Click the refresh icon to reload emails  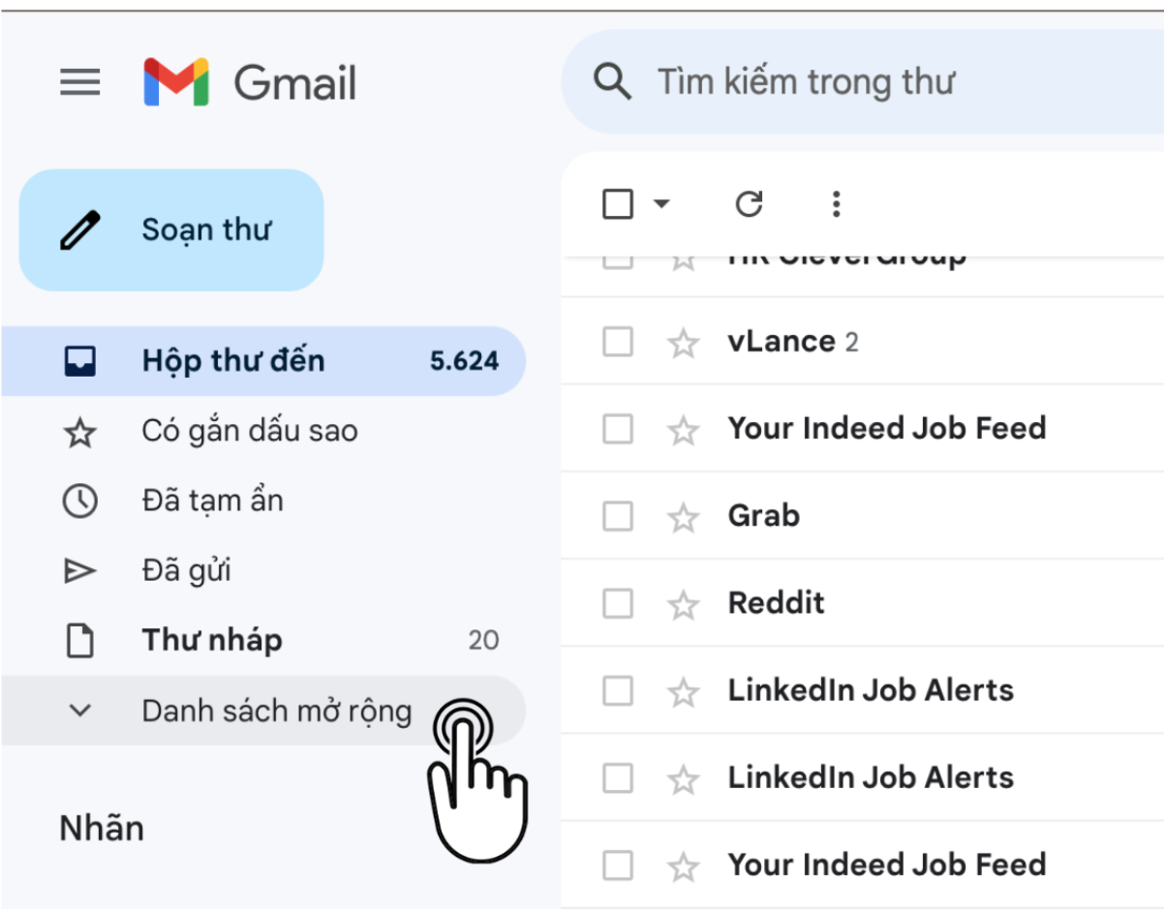tap(748, 203)
